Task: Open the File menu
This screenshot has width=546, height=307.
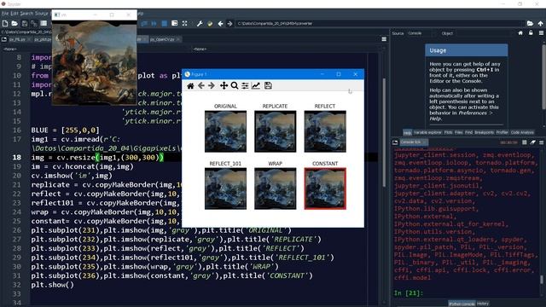Action: pos(5,14)
